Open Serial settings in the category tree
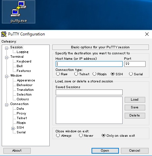This screenshot has height=156, width=152. point(21,132)
